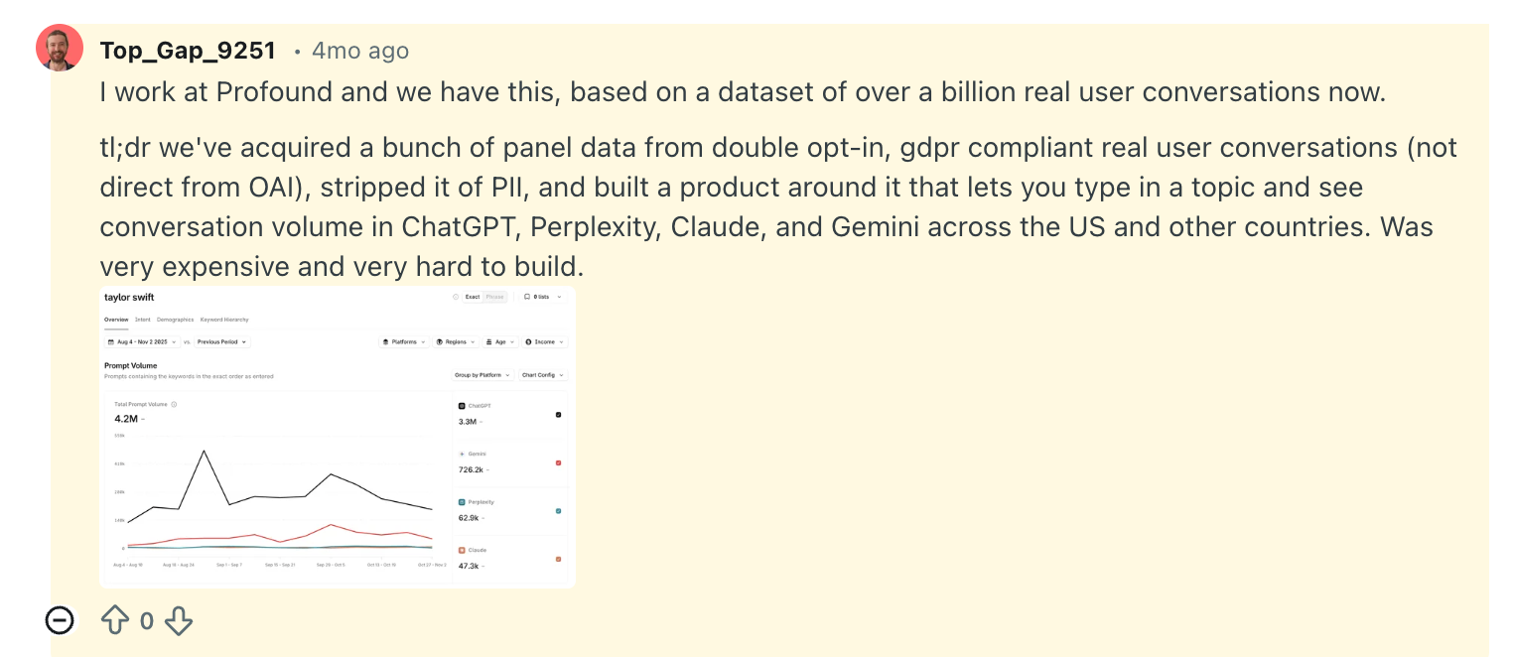The width and height of the screenshot is (1513, 657).
Task: Switch to the Keyword Hierarchy tab
Action: (x=224, y=320)
